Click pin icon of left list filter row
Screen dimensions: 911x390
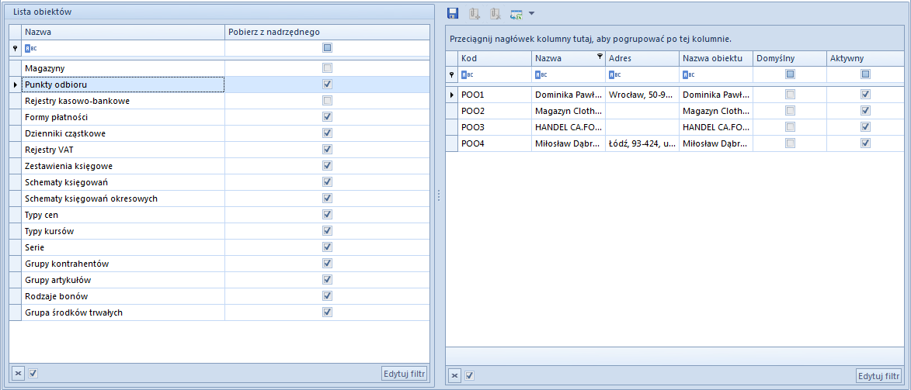tap(15, 49)
